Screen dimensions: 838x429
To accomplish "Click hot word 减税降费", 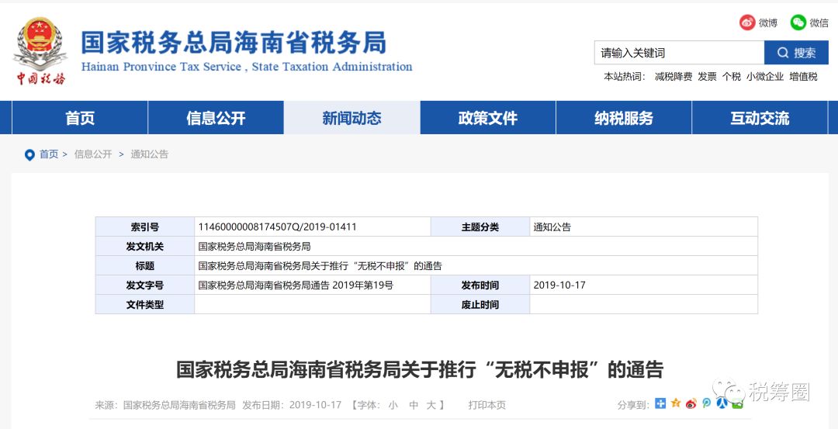I will tap(674, 77).
